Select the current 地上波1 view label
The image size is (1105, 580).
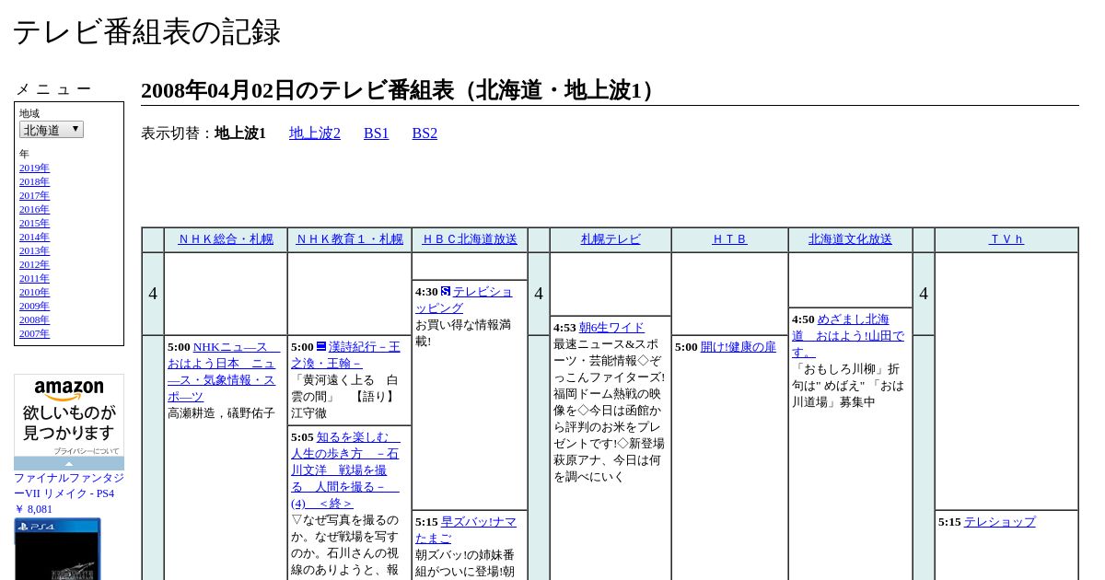240,133
